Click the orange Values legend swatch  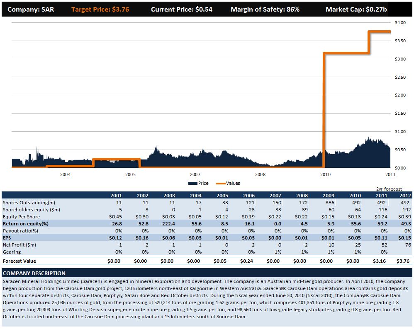[x=220, y=183]
